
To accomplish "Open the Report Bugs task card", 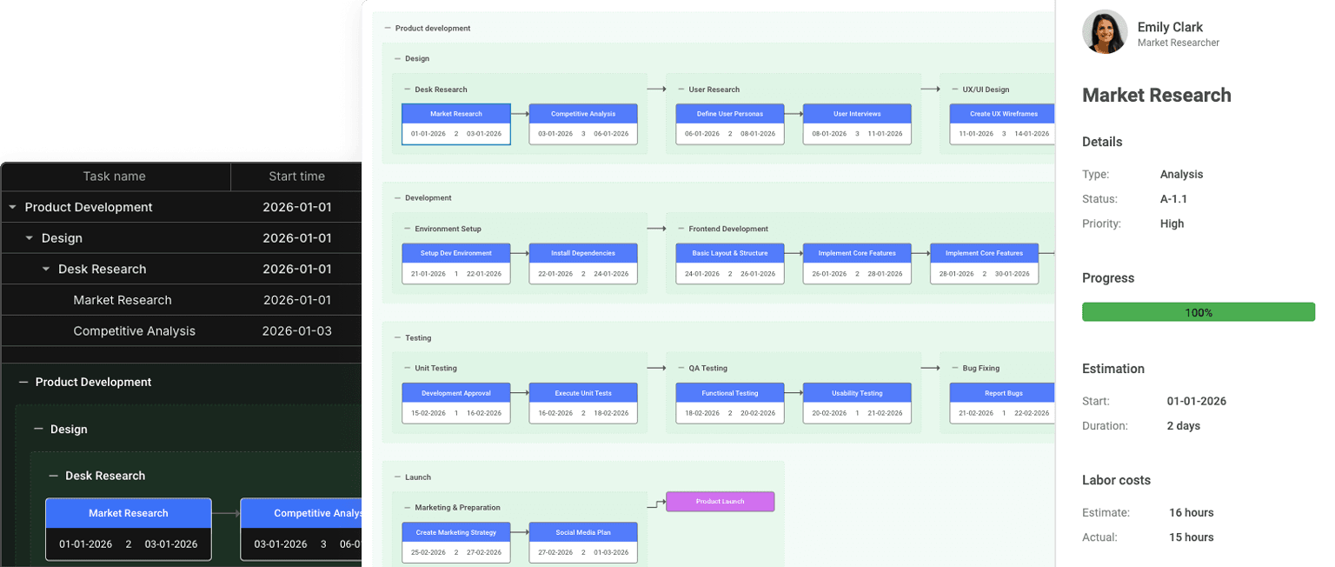I will tap(1002, 404).
